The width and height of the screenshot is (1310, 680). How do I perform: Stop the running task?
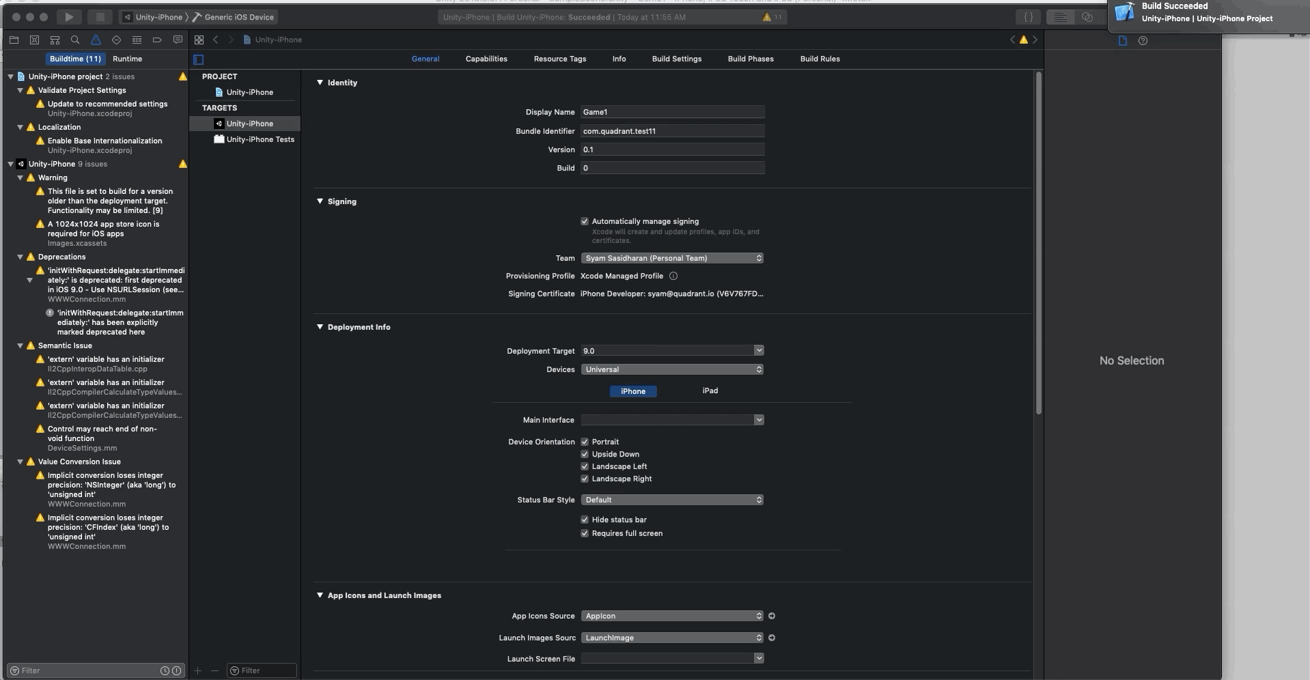coord(100,17)
